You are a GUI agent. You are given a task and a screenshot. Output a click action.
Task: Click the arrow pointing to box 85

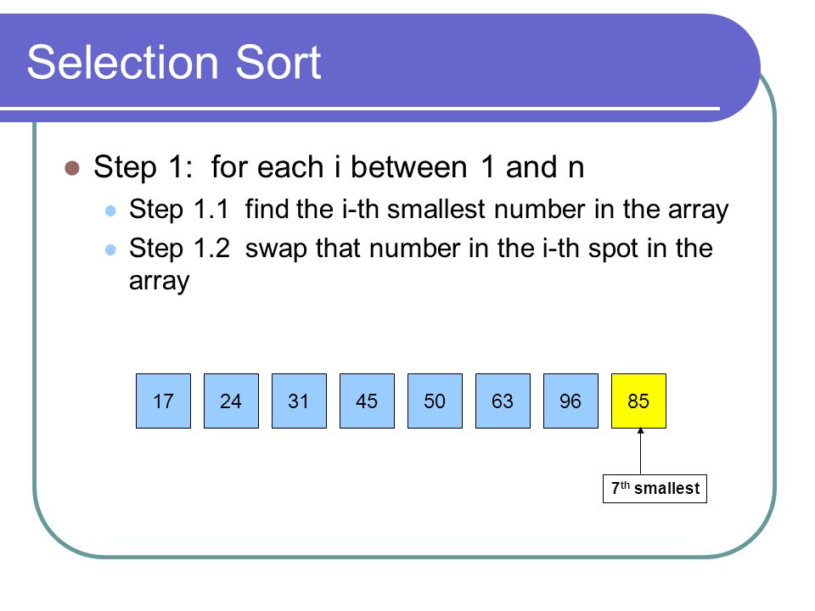[x=640, y=451]
